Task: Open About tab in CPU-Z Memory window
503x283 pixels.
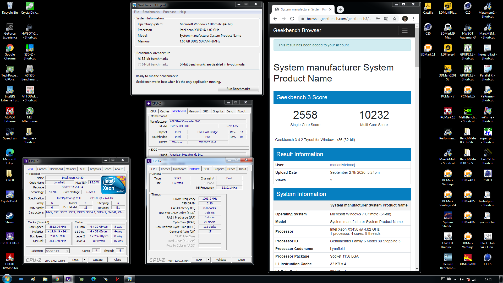Action: point(242,169)
